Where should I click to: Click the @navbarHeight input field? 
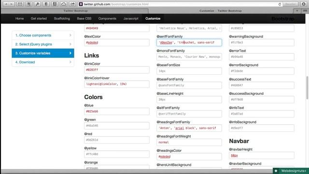262,156
